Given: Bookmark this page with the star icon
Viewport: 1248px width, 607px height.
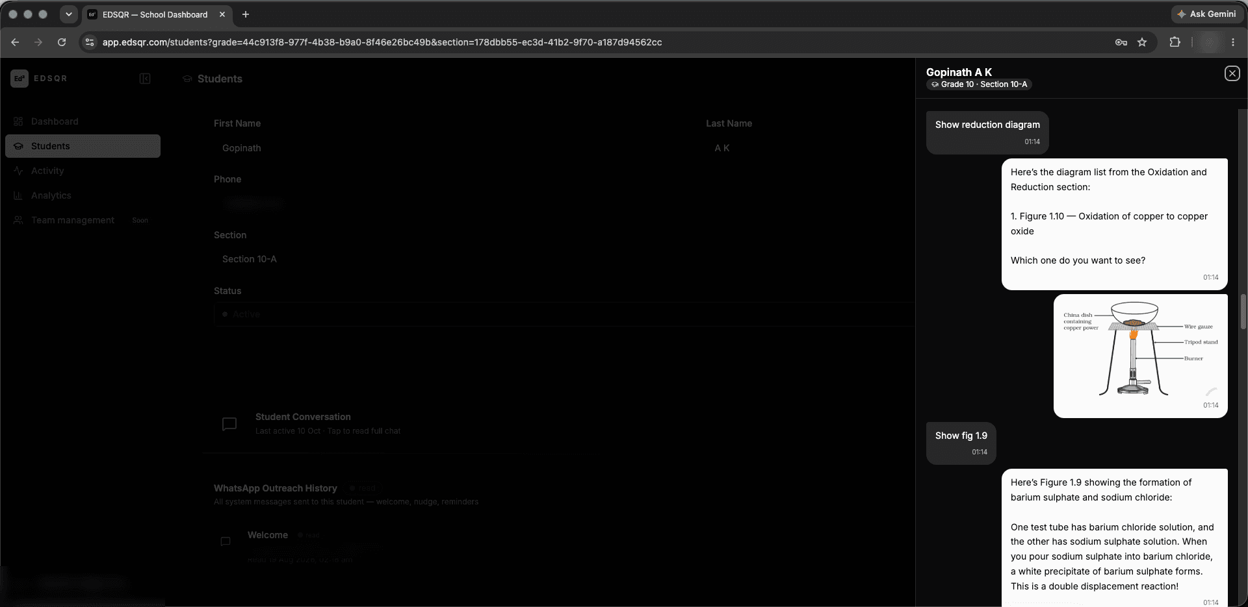Looking at the screenshot, I should 1142,42.
